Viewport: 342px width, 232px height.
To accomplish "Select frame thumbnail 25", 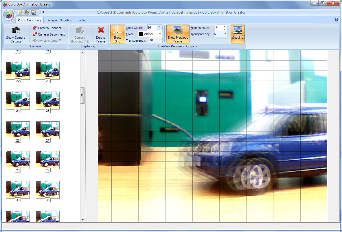I will [x=47, y=101].
